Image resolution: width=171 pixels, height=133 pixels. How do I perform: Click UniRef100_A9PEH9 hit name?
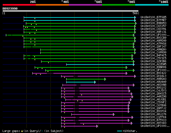point(153,41)
